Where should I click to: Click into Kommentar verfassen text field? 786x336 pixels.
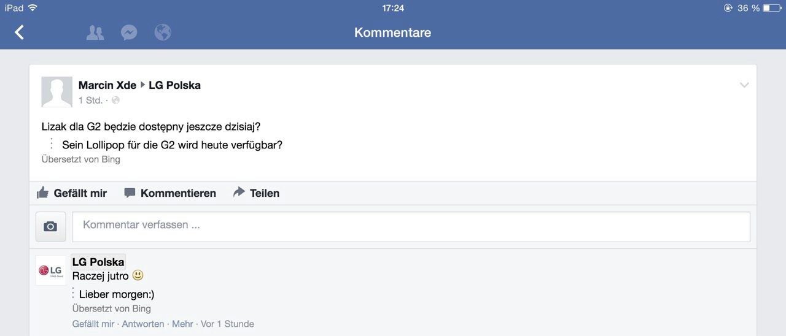point(411,227)
